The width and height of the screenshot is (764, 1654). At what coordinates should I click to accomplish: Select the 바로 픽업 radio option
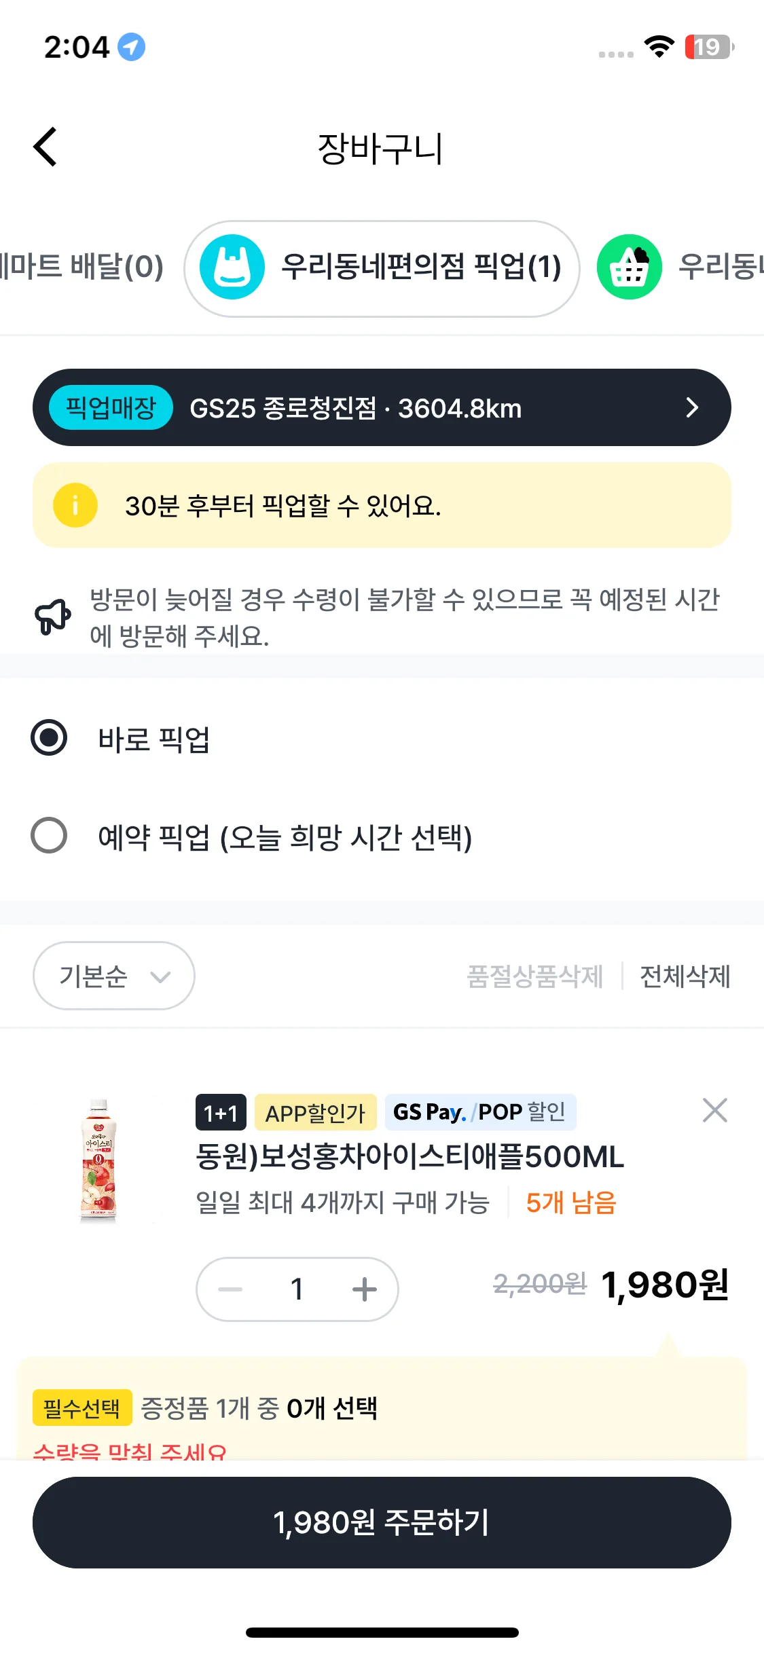pos(49,738)
